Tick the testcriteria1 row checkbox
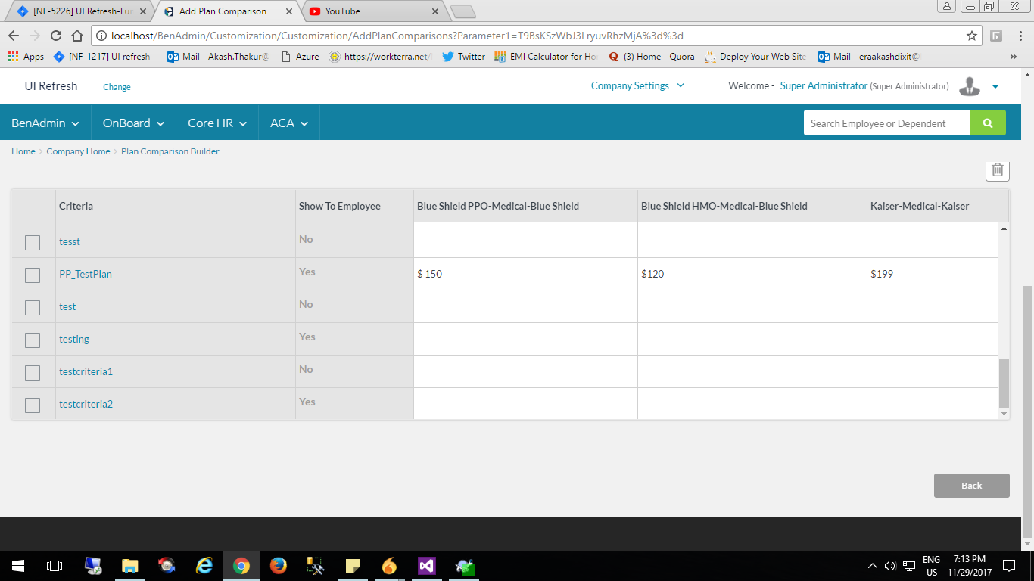 (x=33, y=372)
